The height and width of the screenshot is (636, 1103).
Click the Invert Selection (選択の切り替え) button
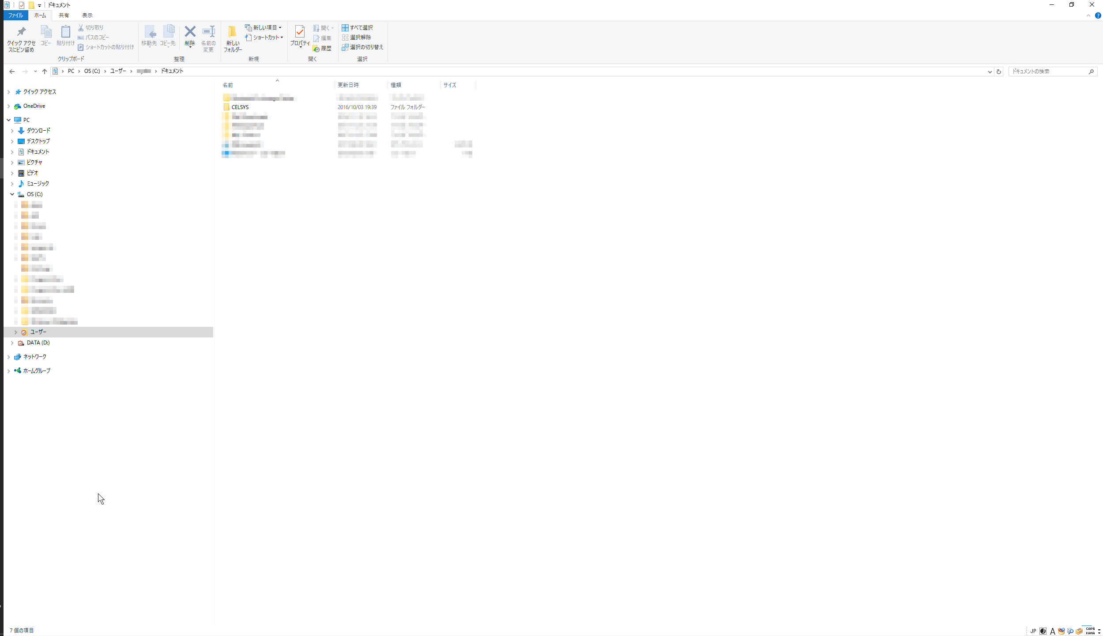[x=362, y=47]
